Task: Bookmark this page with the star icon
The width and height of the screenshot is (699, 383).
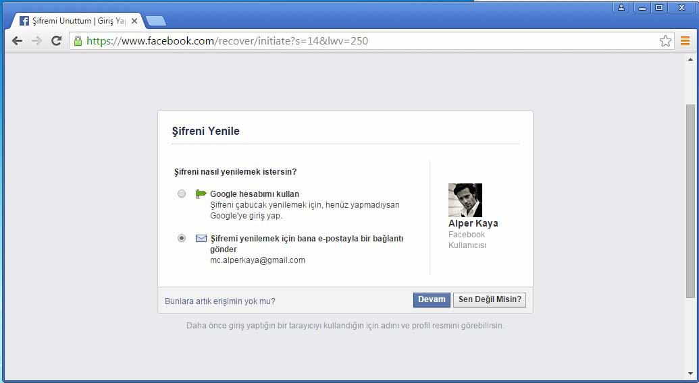Action: pyautogui.click(x=665, y=41)
